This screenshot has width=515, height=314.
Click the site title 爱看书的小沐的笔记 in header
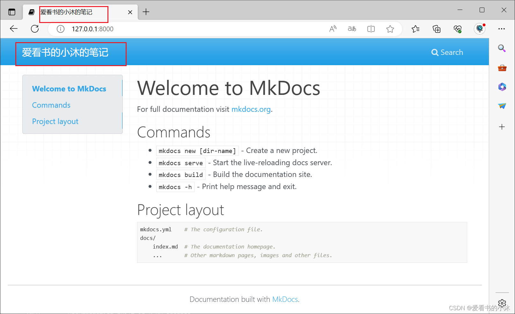coord(65,52)
